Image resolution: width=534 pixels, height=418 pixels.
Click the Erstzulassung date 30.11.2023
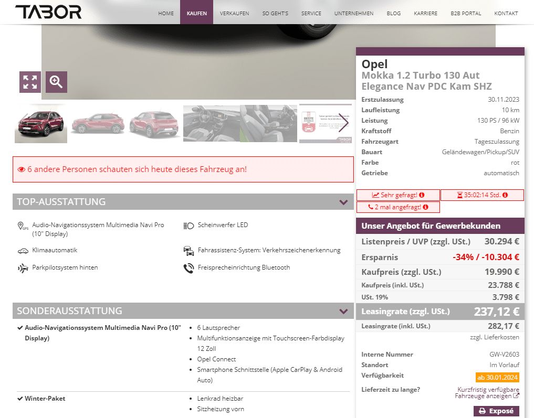tap(504, 99)
